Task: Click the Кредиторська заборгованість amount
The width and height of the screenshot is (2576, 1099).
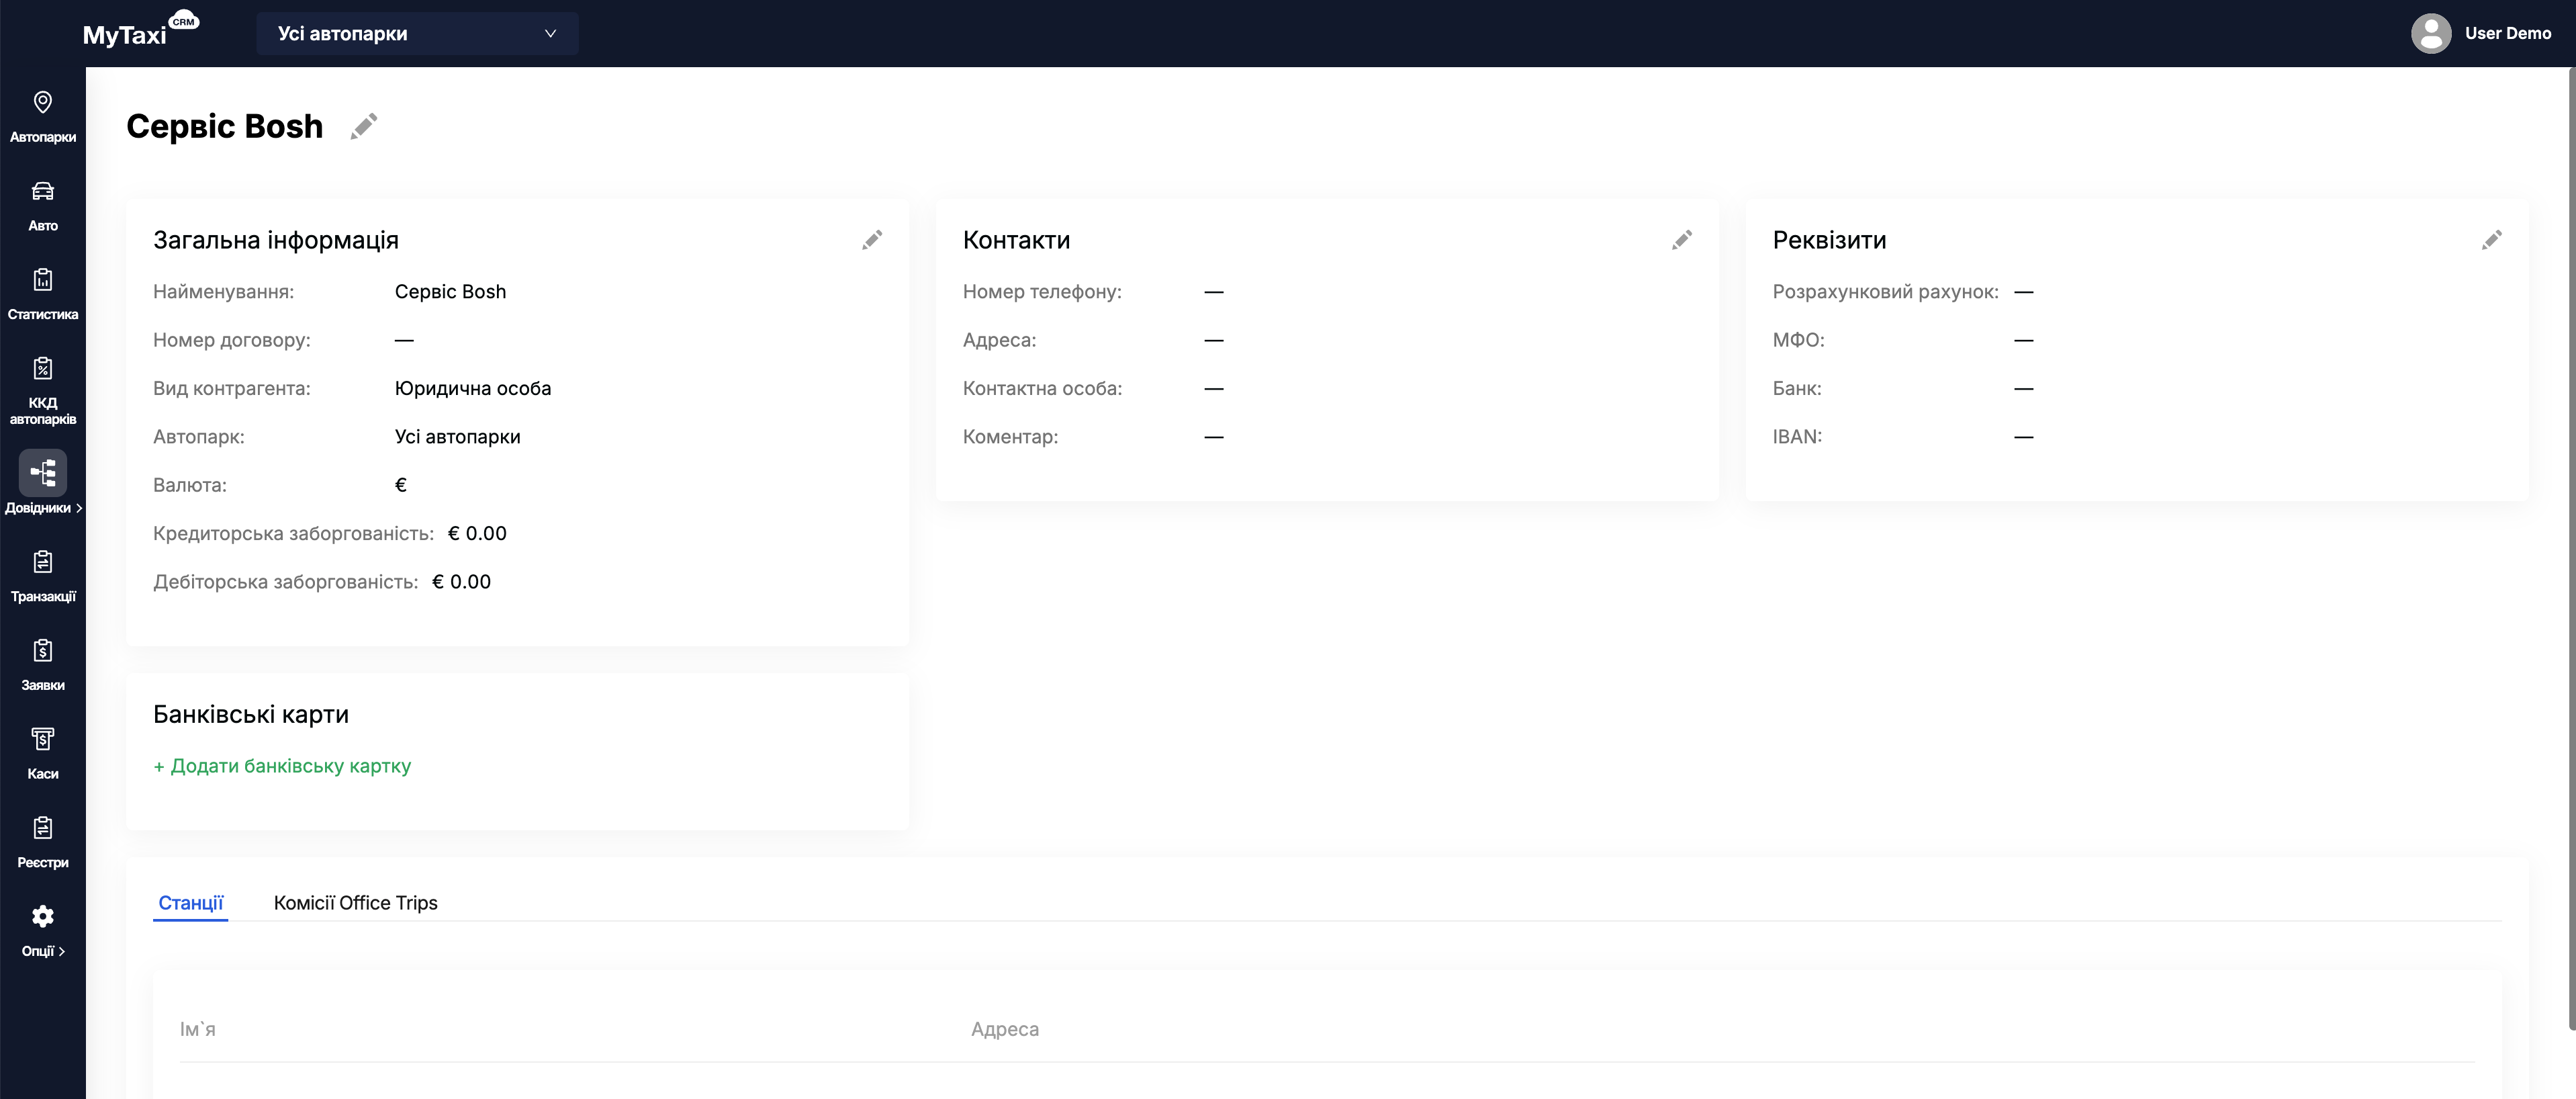Action: coord(477,534)
